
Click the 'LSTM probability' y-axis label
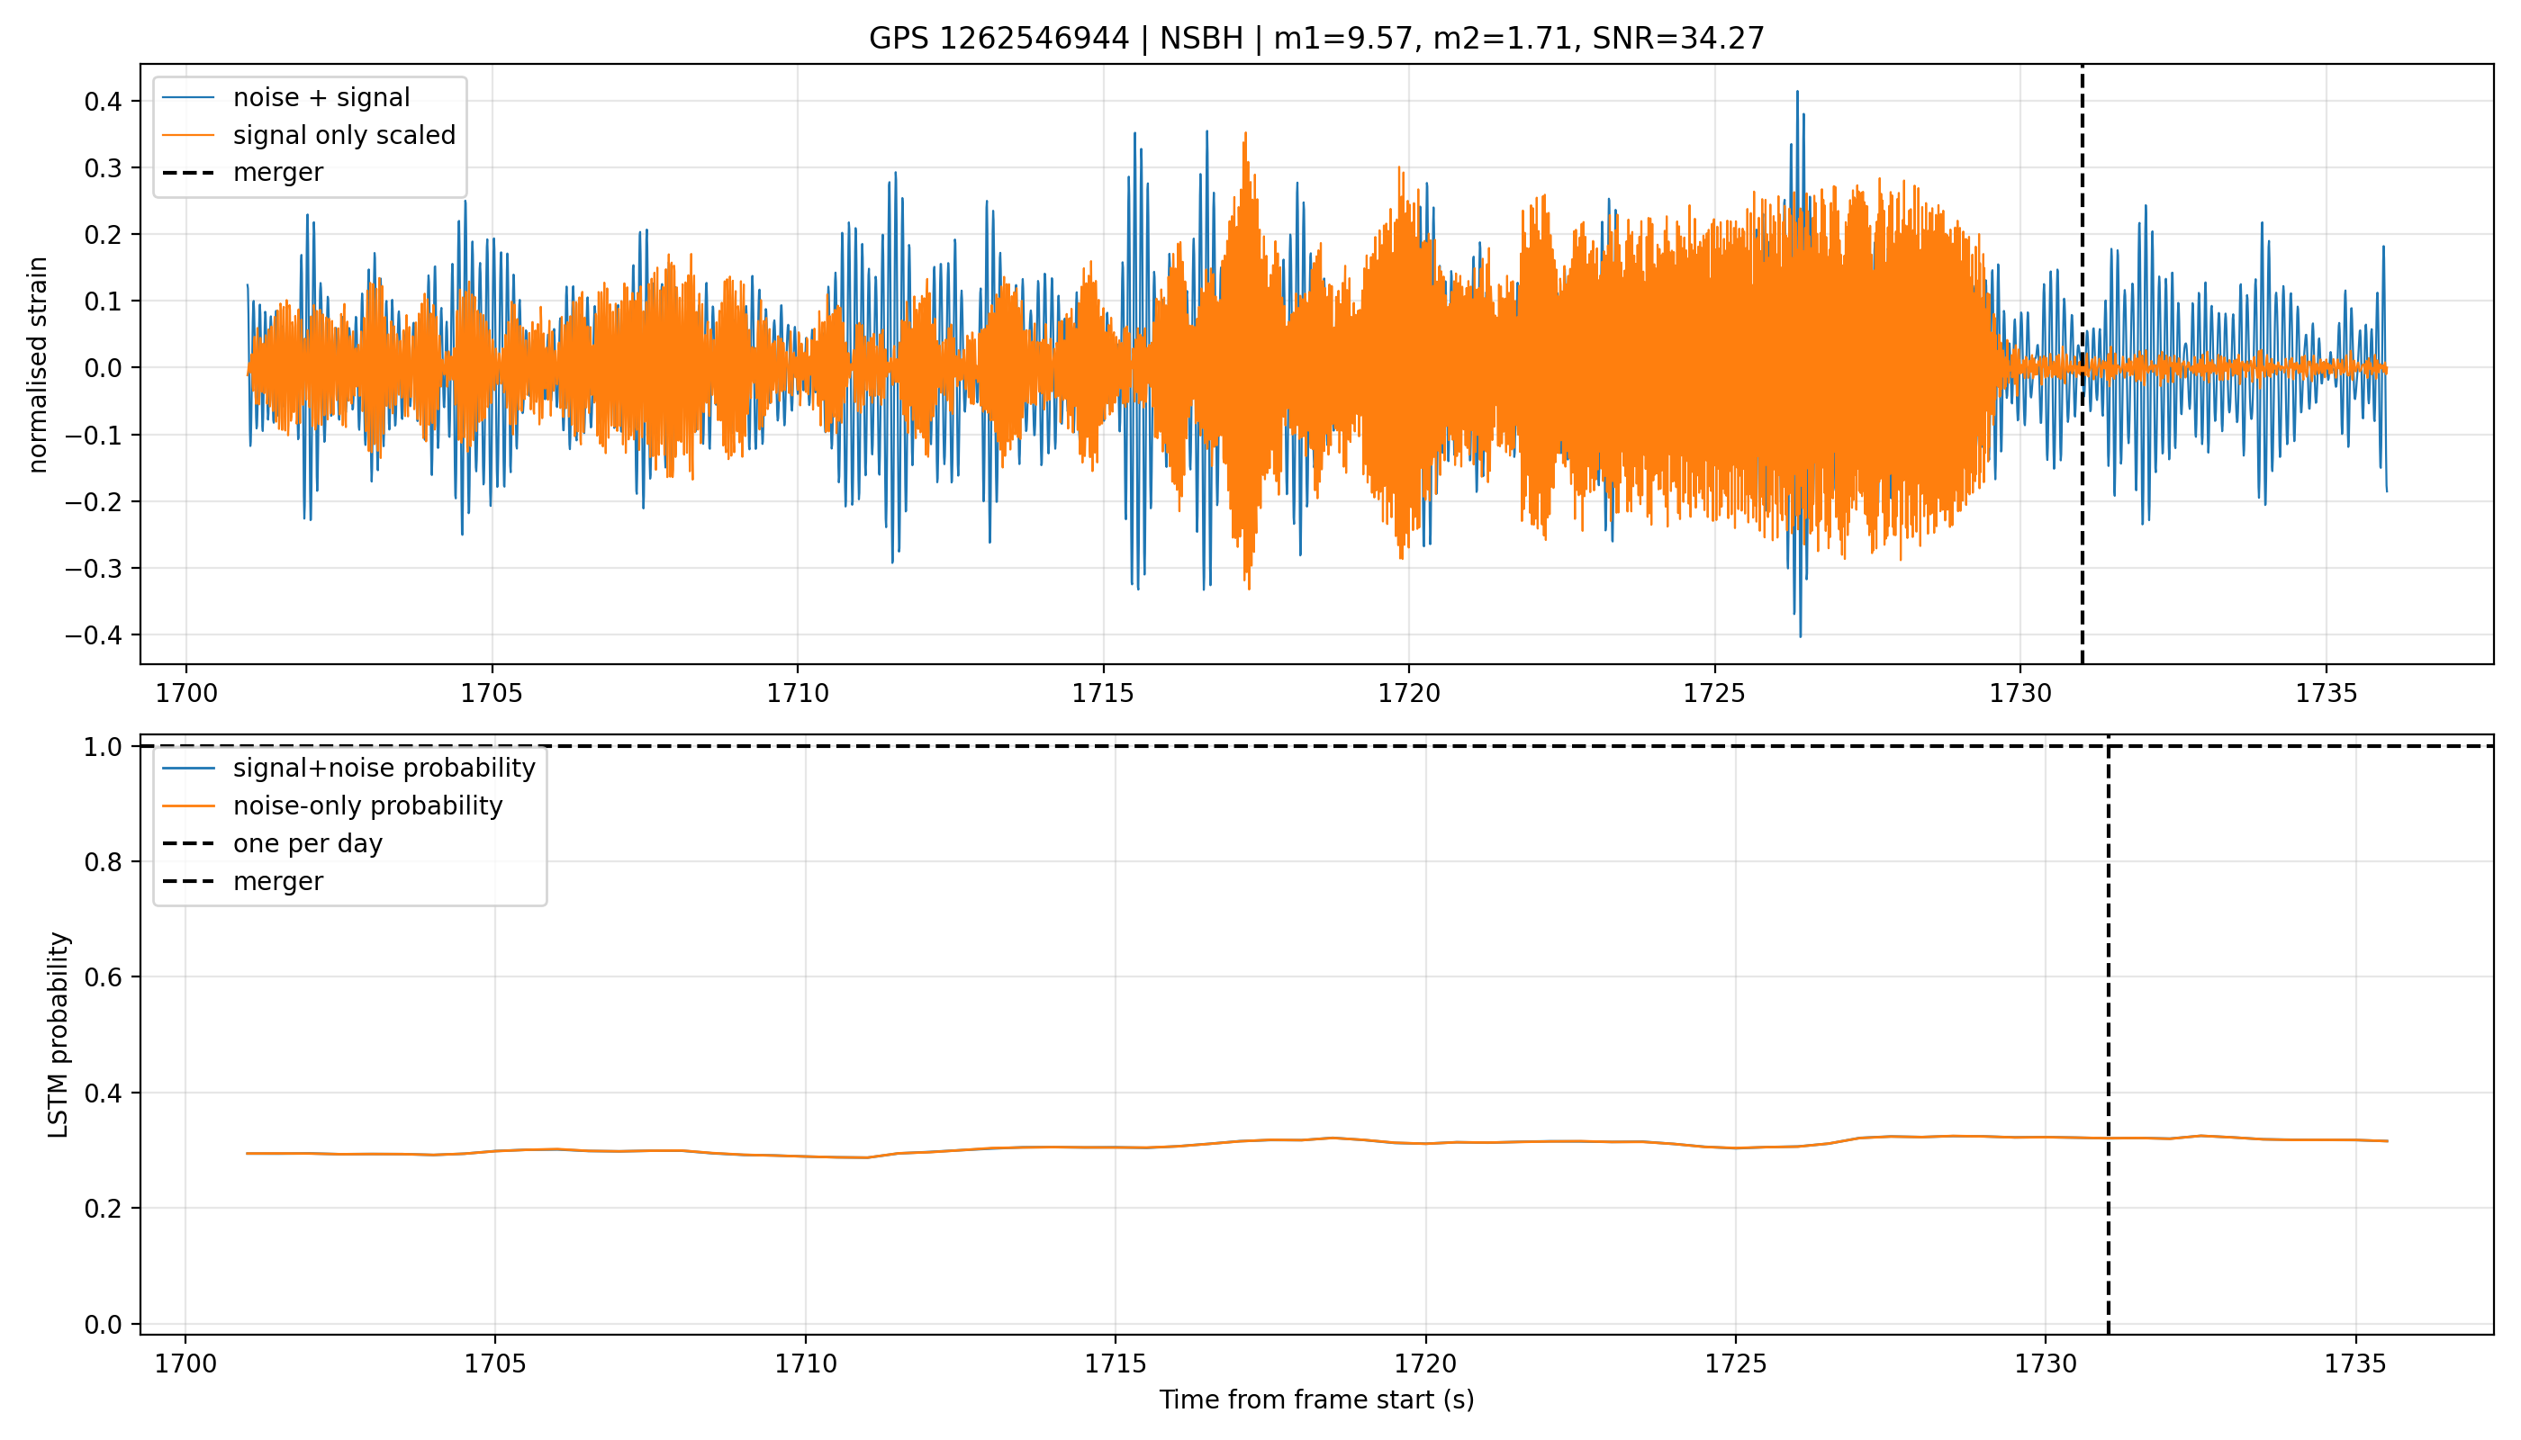(x=59, y=1034)
